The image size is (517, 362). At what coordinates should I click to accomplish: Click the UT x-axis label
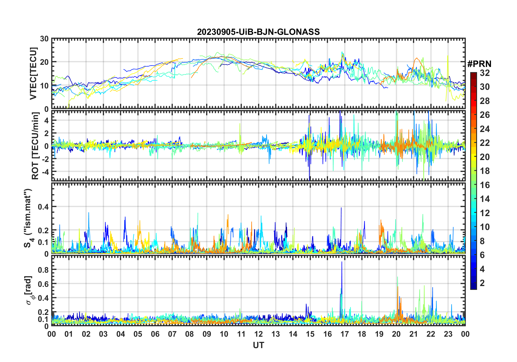click(x=258, y=345)
